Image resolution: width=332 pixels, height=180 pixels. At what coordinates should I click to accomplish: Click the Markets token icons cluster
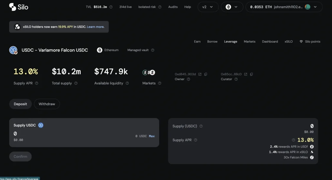tap(149, 73)
